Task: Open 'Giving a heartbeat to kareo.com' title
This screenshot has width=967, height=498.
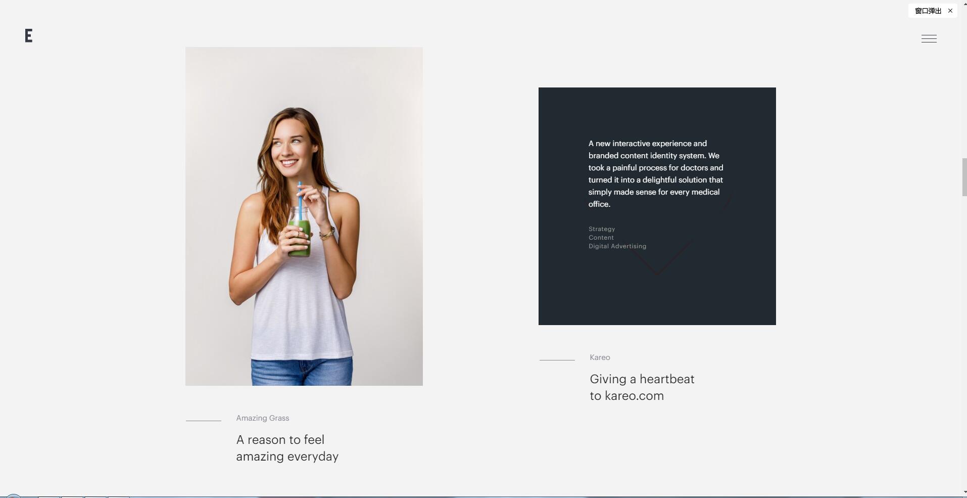Action: pyautogui.click(x=642, y=387)
